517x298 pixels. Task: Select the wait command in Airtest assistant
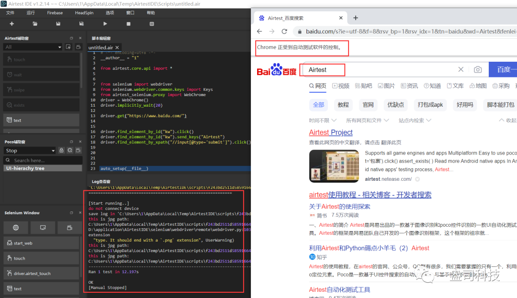[x=41, y=75]
